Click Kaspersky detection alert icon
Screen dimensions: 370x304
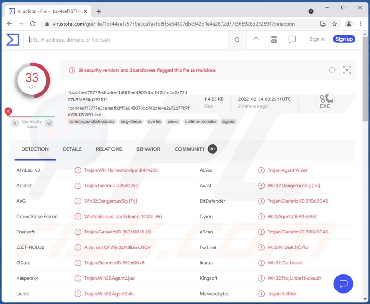pos(78,278)
